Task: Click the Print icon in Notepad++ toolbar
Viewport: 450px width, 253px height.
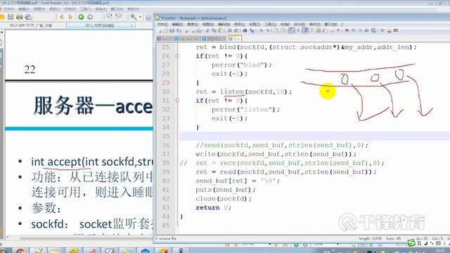Action: click(x=198, y=30)
